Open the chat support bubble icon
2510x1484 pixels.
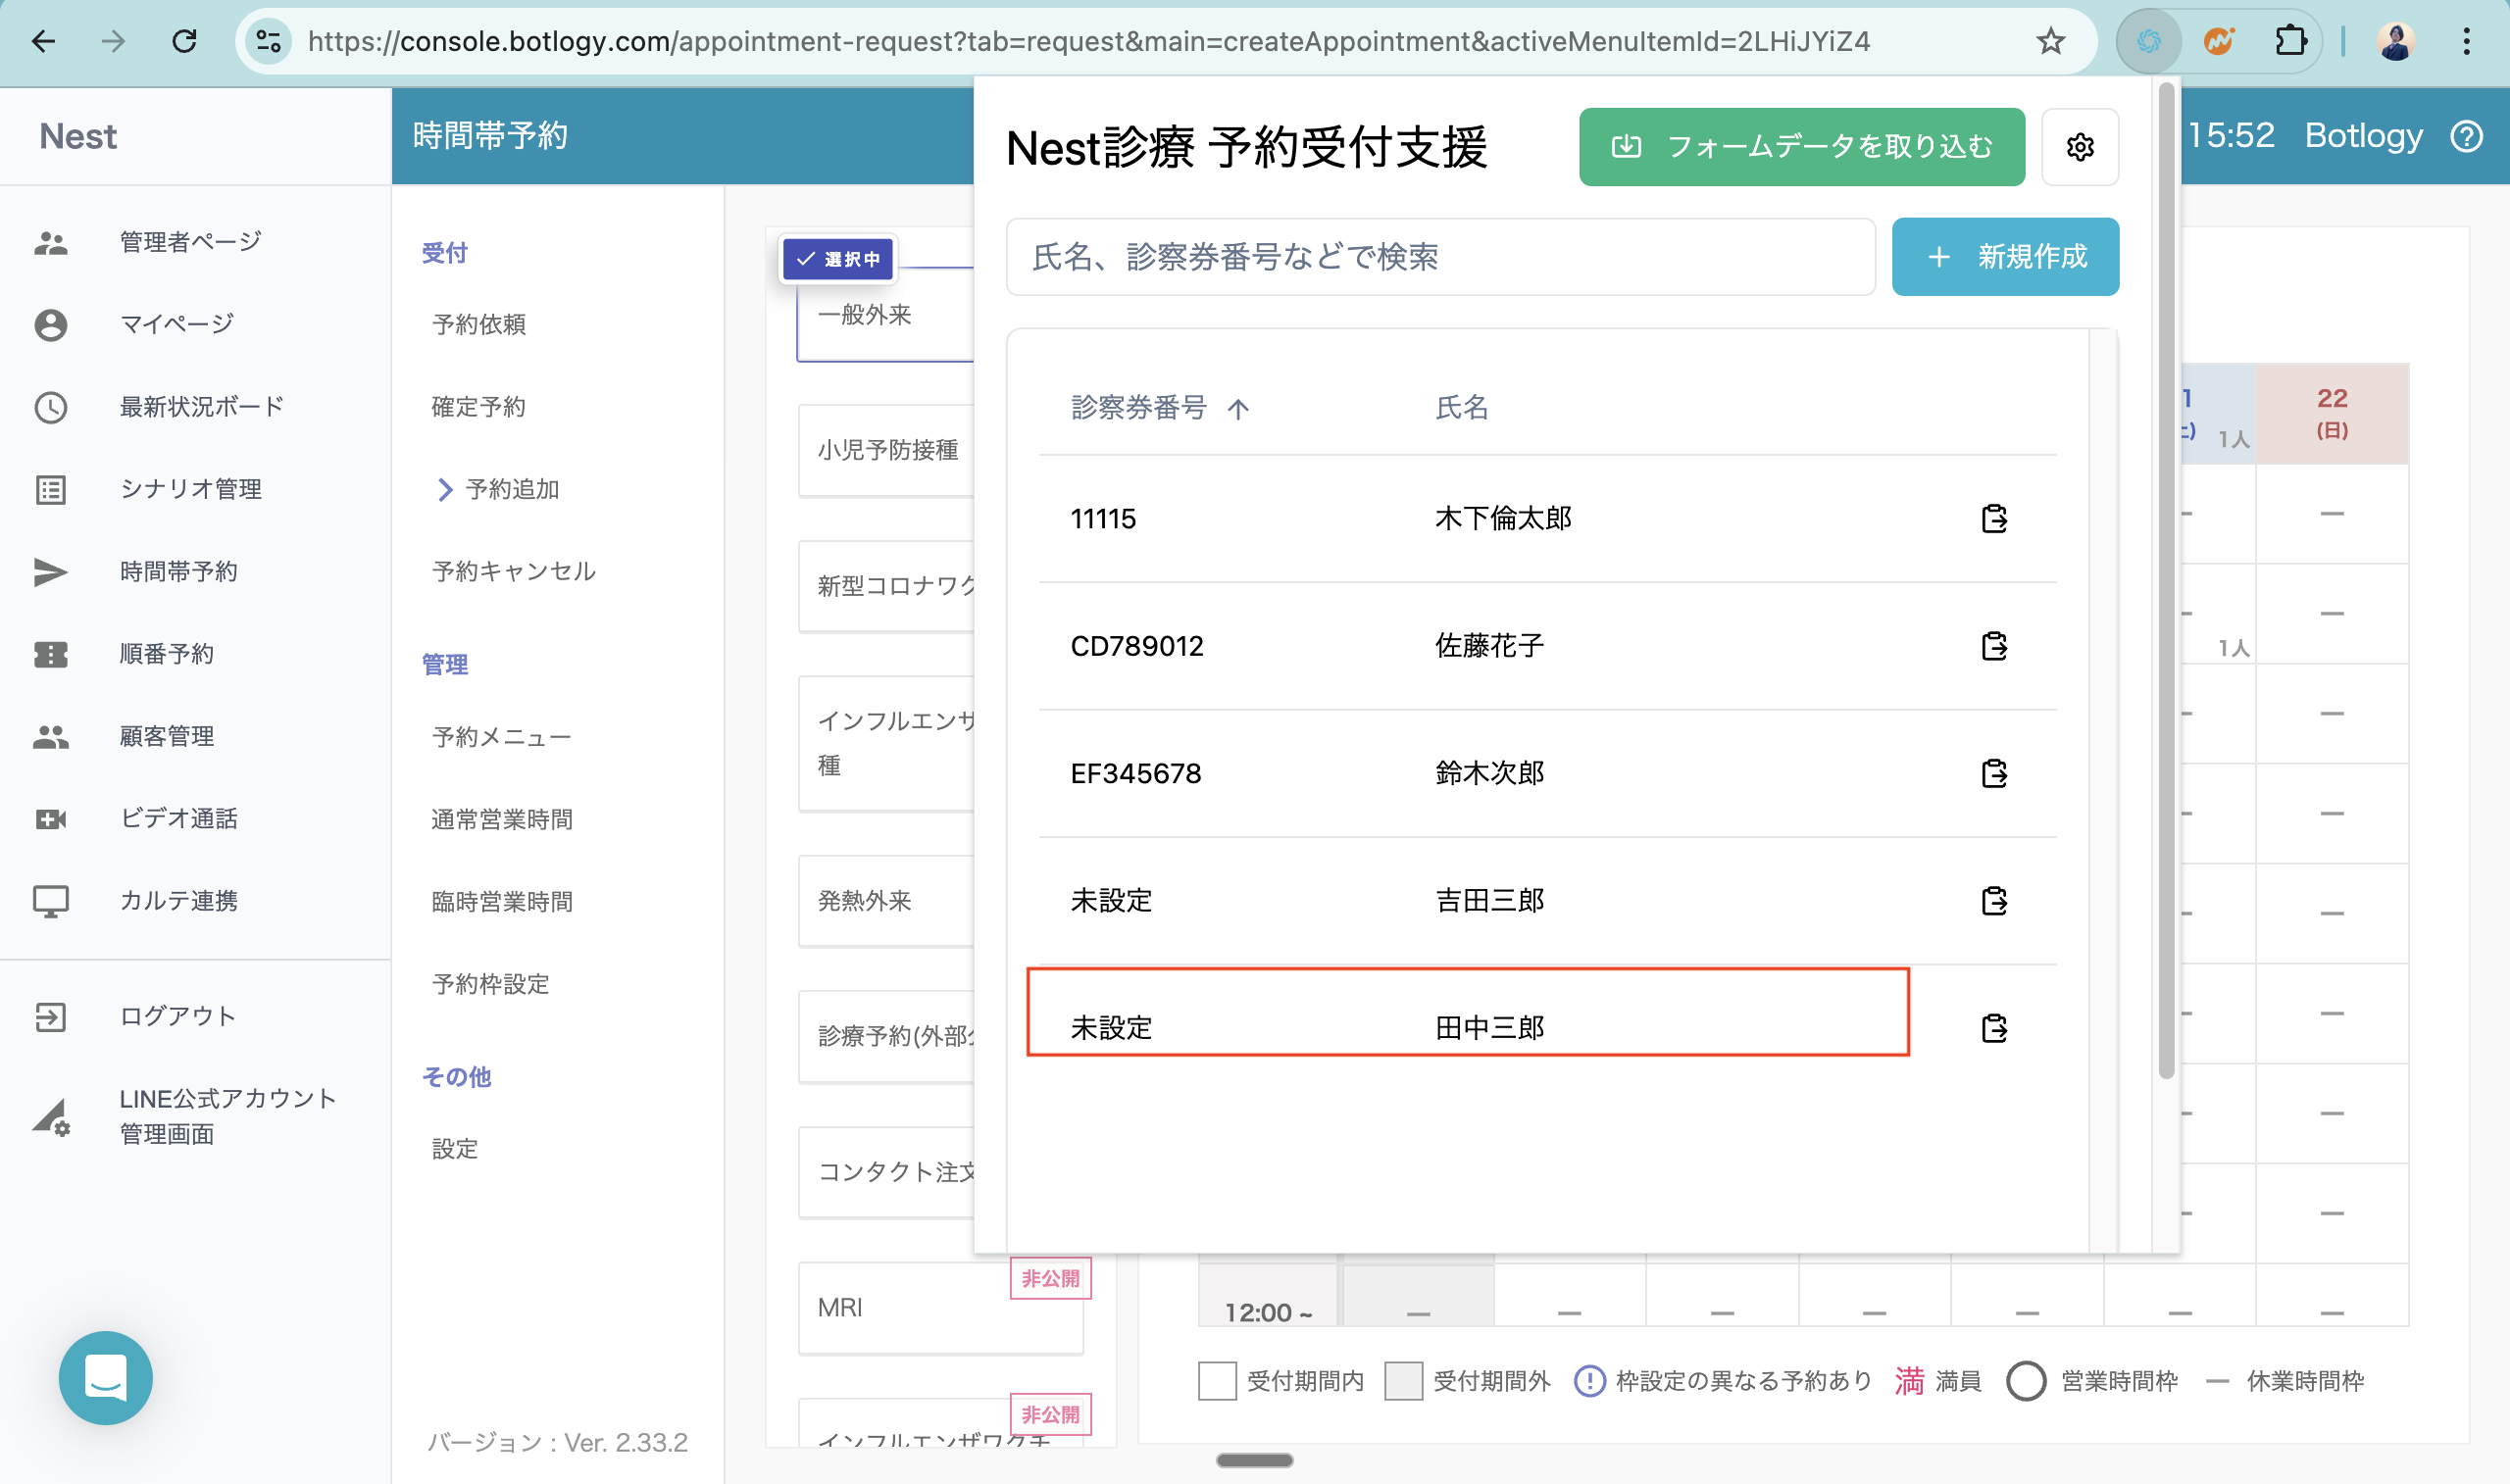[105, 1377]
